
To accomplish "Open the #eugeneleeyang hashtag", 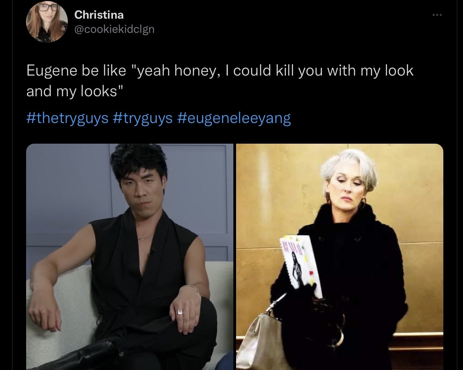I will pos(233,118).
